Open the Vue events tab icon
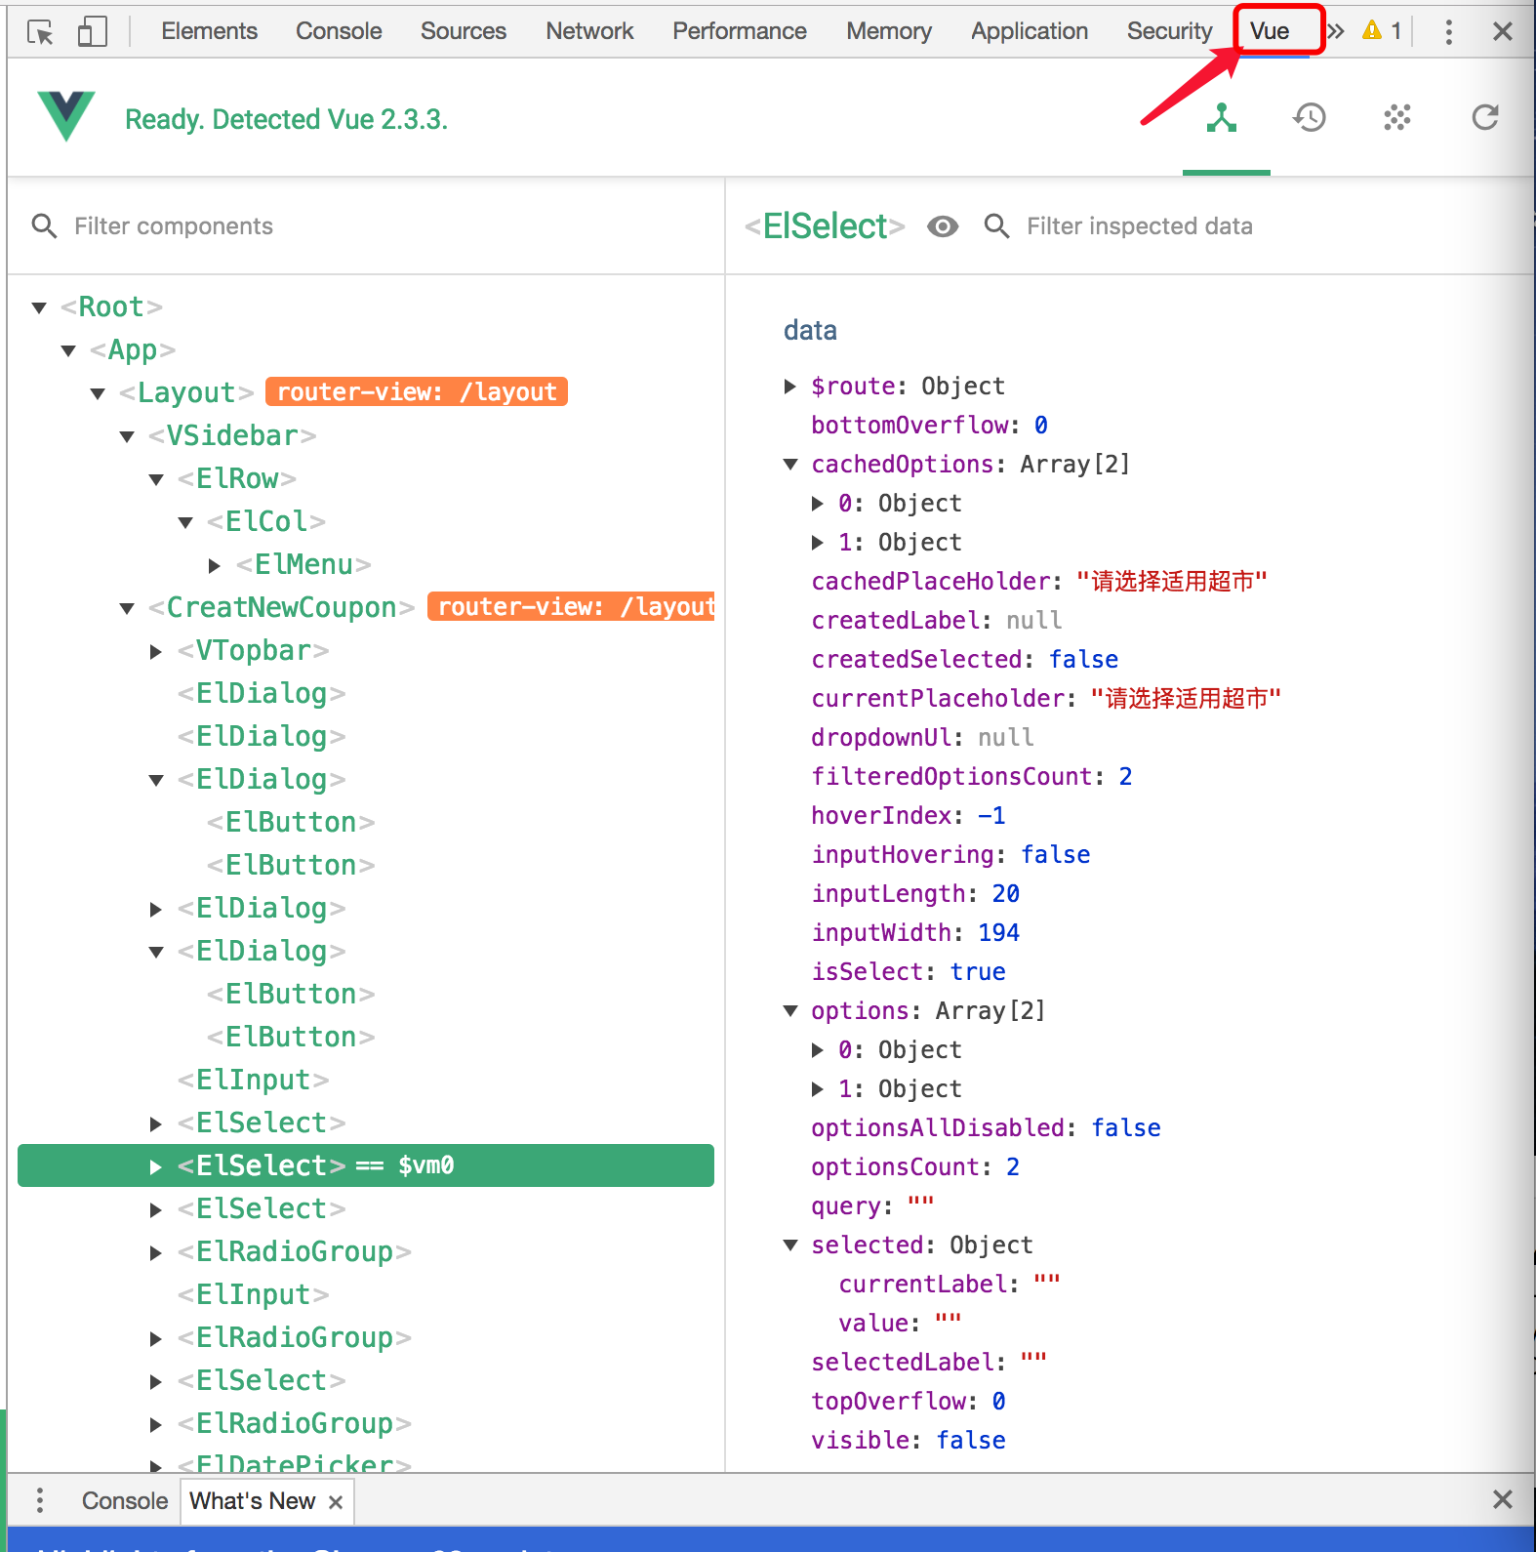This screenshot has width=1536, height=1552. tap(1397, 118)
